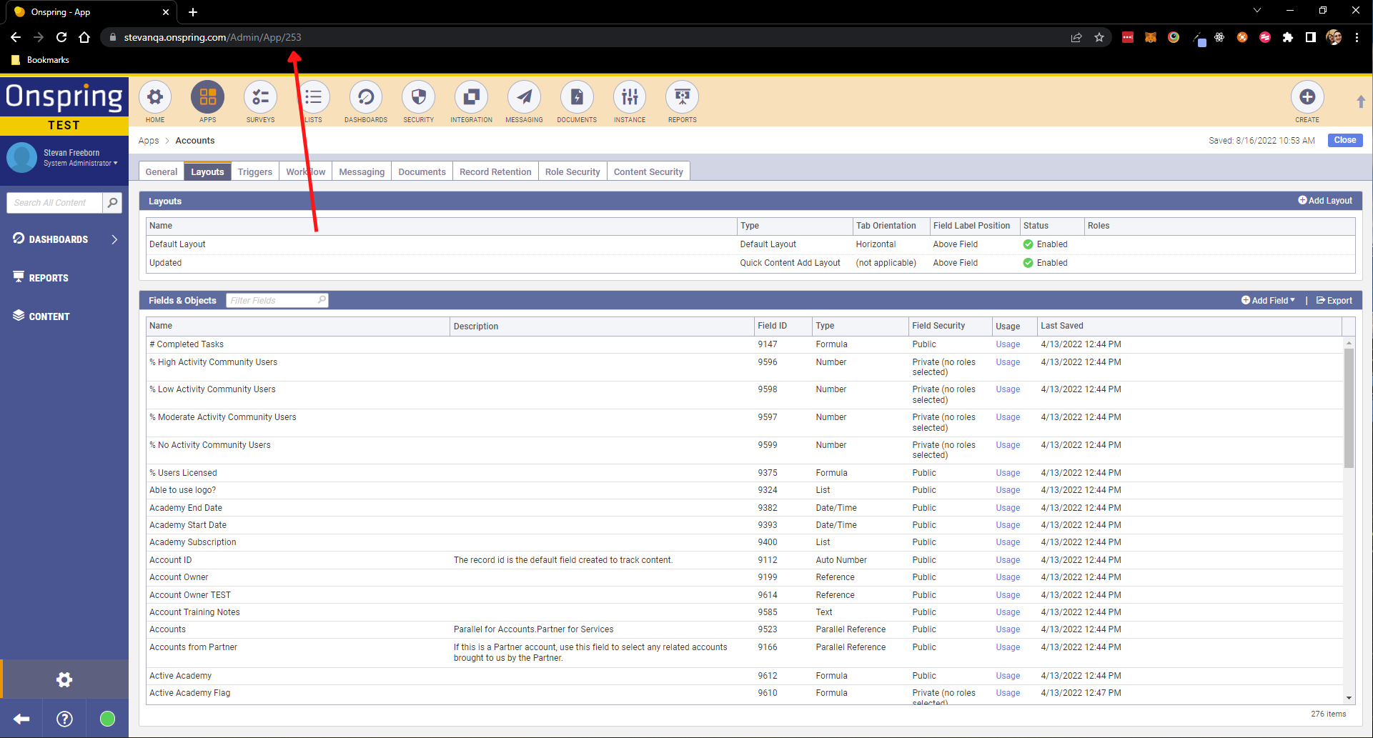
Task: Open the Chrome tab search dropdown arrow
Action: [x=1256, y=11]
